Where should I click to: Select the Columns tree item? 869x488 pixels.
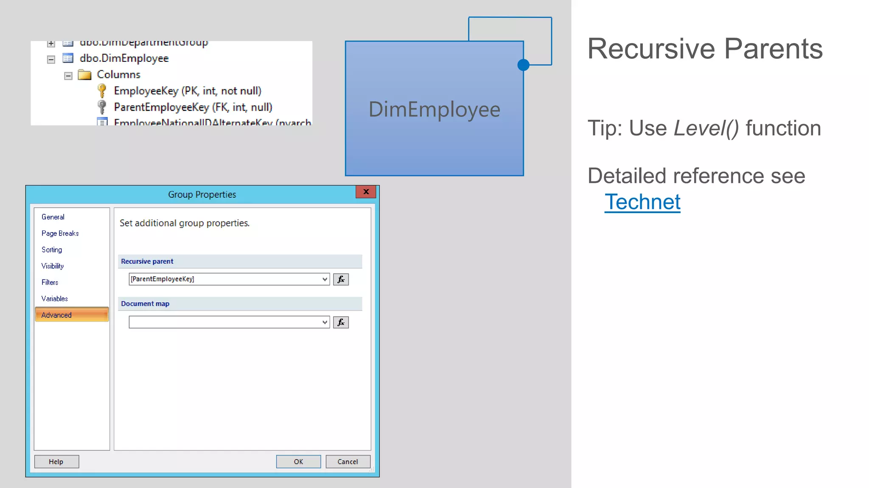[x=119, y=75]
